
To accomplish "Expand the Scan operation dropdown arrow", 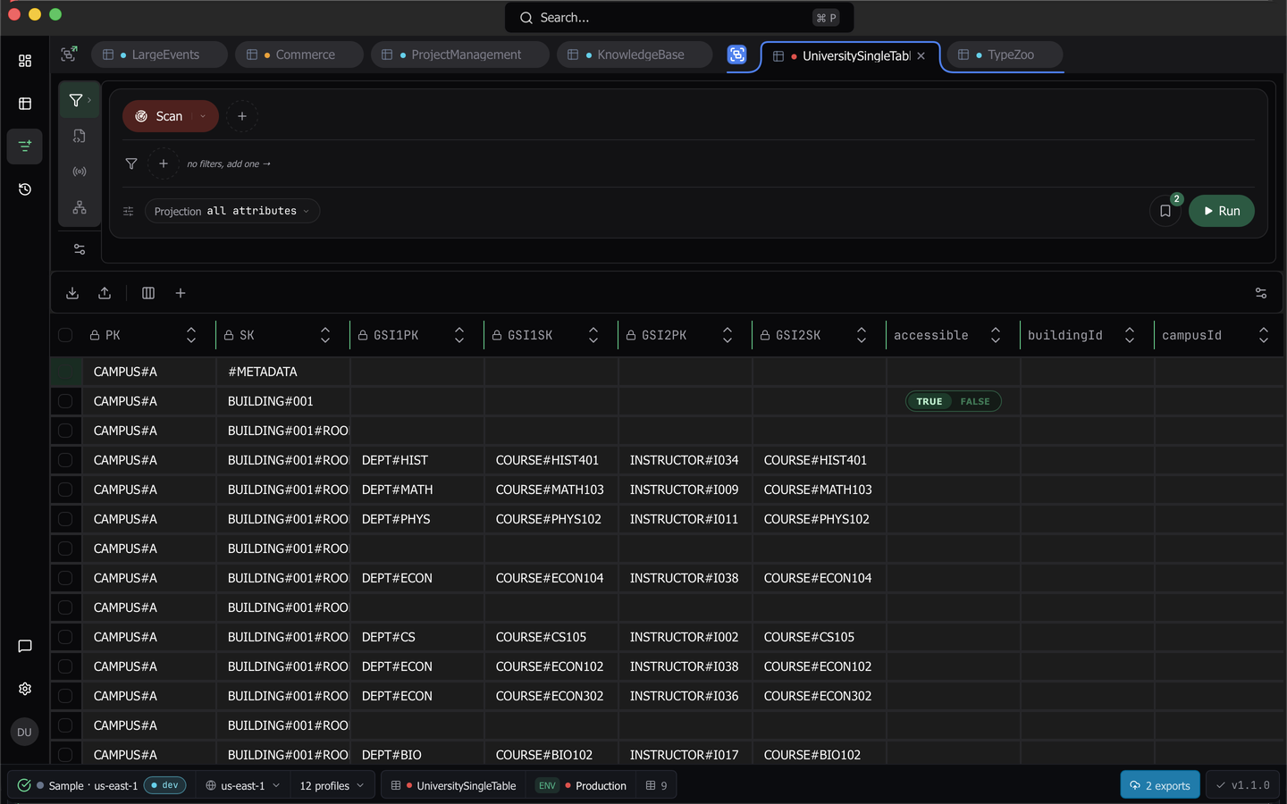I will pyautogui.click(x=204, y=116).
